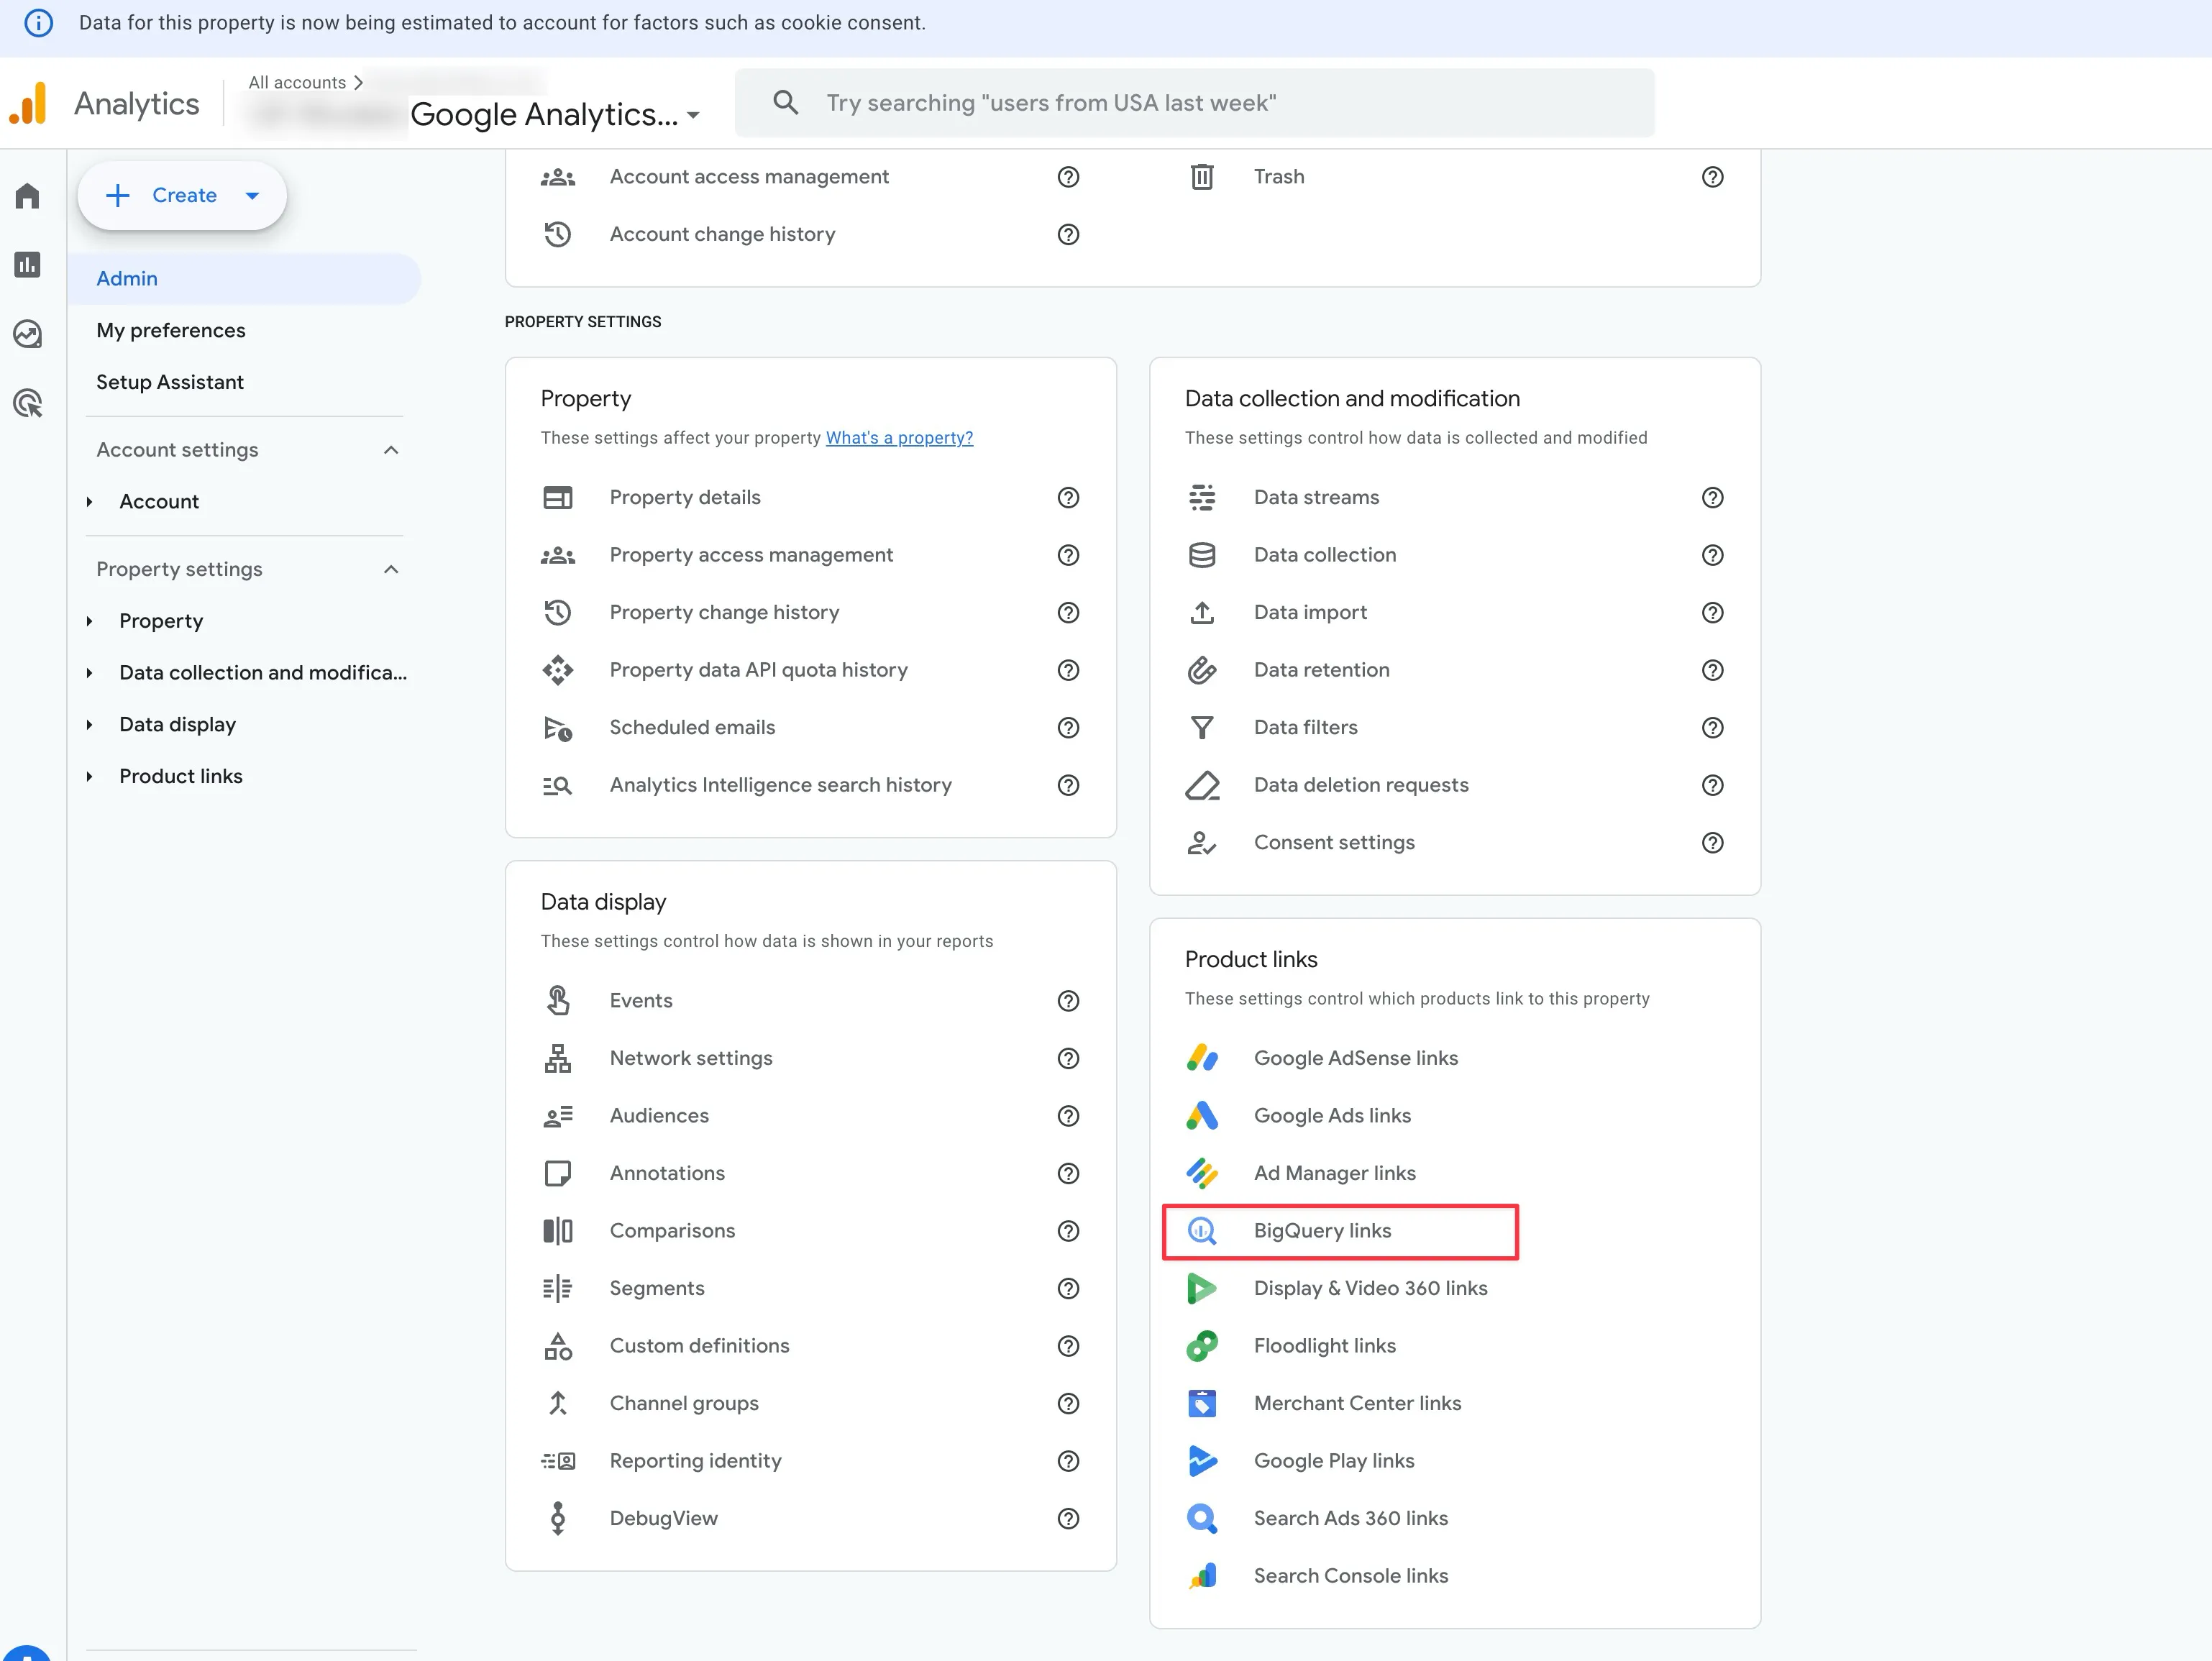Collapse the Account settings section
The width and height of the screenshot is (2212, 1661).
pyautogui.click(x=391, y=450)
